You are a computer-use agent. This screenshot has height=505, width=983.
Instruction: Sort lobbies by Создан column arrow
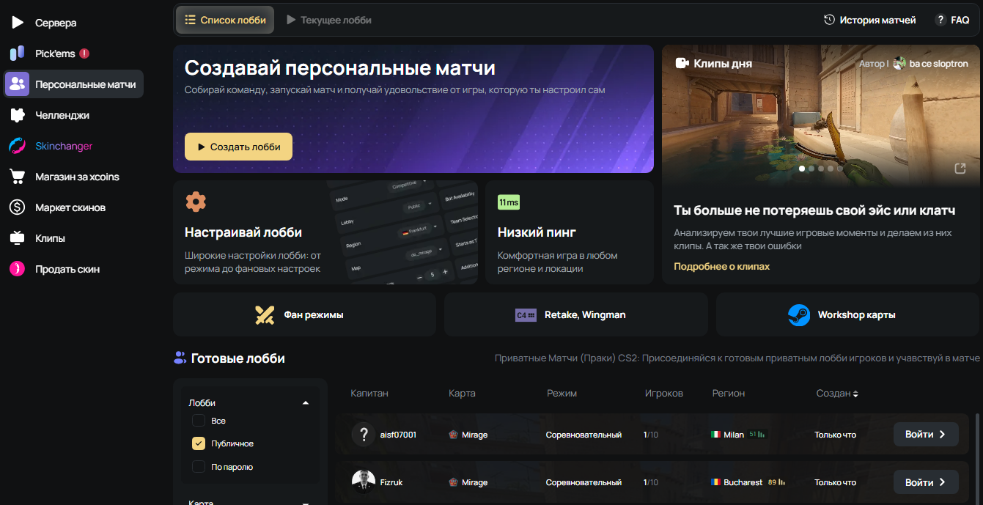point(855,394)
